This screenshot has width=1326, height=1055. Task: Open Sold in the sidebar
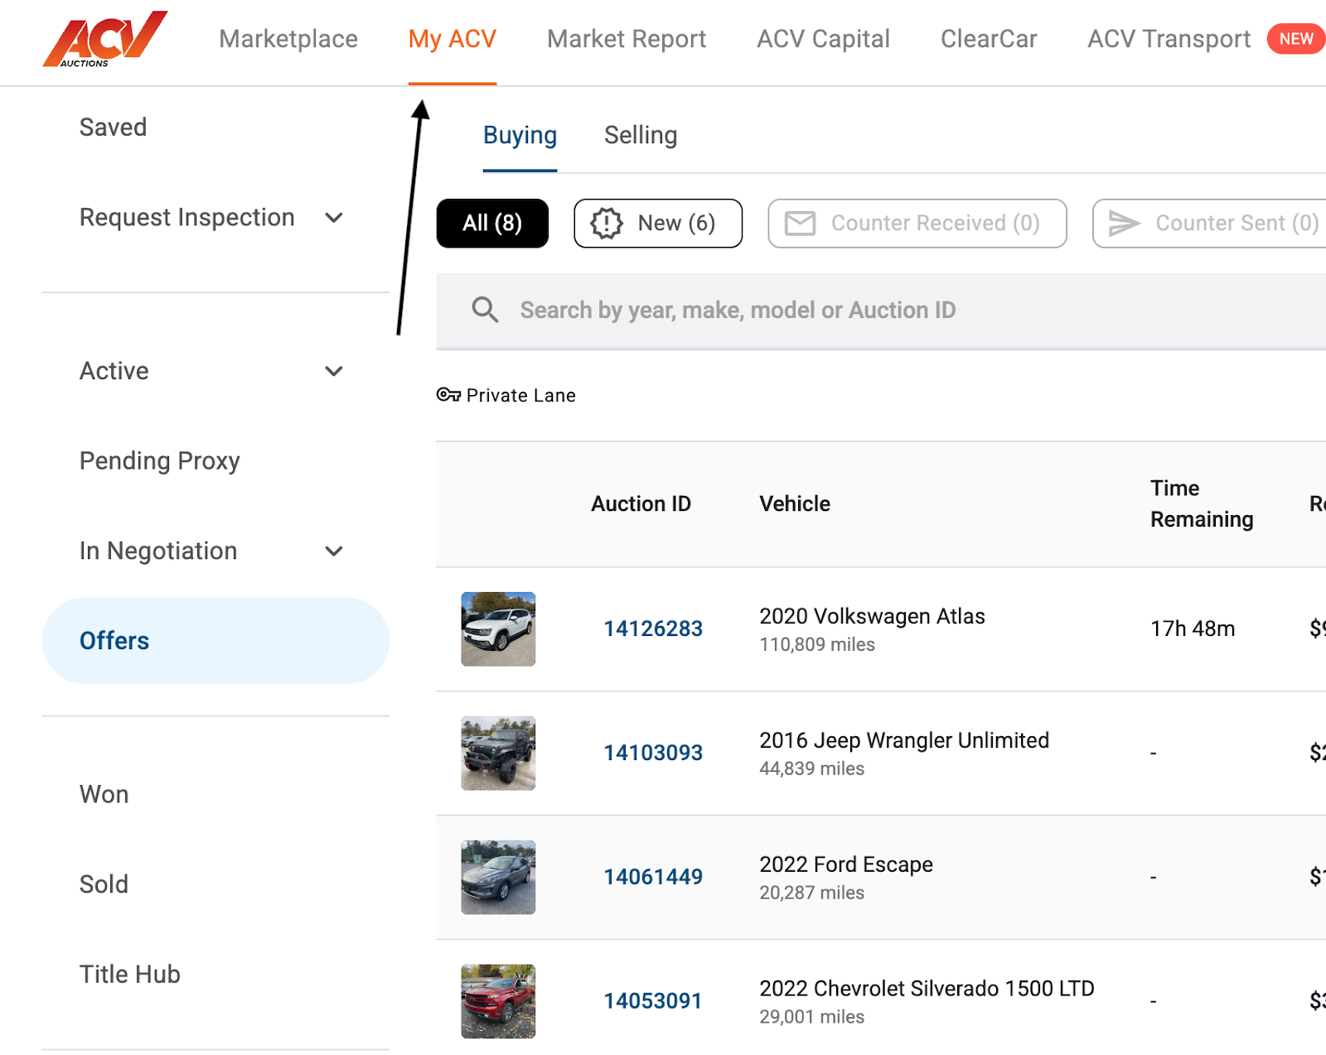[x=104, y=884]
